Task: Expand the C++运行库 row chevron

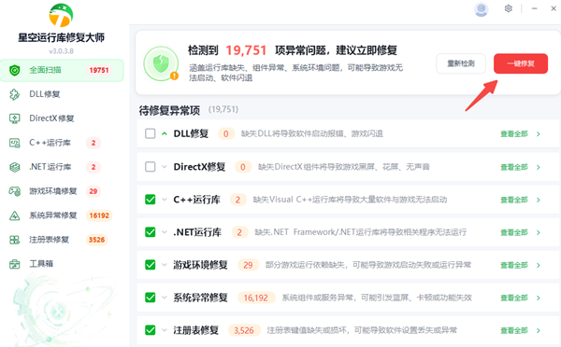Action: (165, 200)
